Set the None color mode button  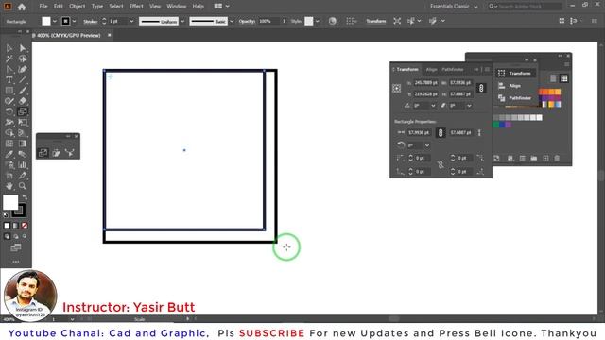(x=25, y=226)
